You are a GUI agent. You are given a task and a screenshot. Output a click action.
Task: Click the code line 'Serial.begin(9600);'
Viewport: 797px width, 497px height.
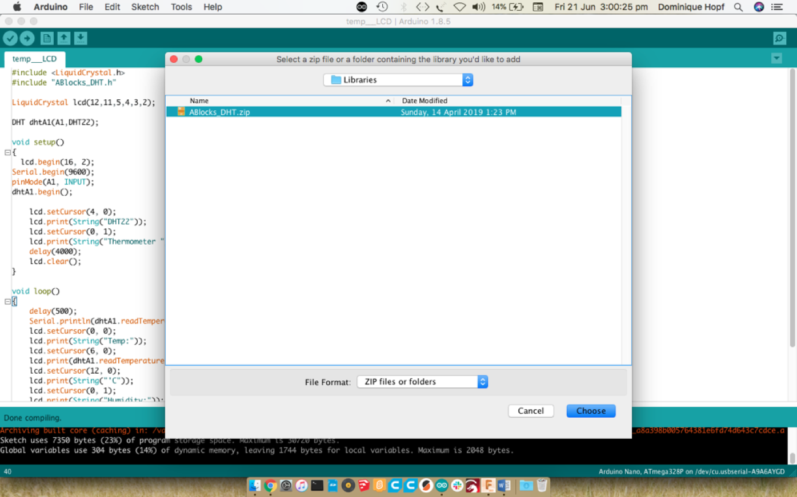(x=53, y=172)
